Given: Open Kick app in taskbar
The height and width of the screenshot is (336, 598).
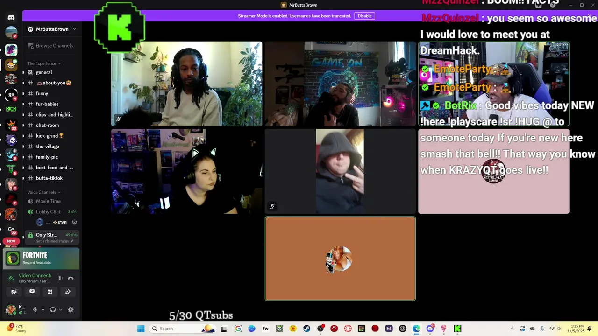Looking at the screenshot, I should click(x=457, y=329).
